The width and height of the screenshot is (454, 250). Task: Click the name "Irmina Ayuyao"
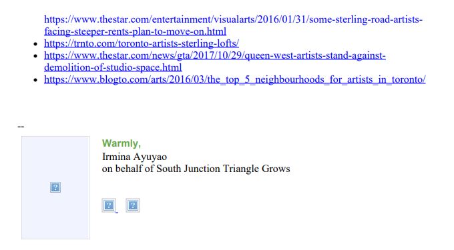tap(134, 157)
